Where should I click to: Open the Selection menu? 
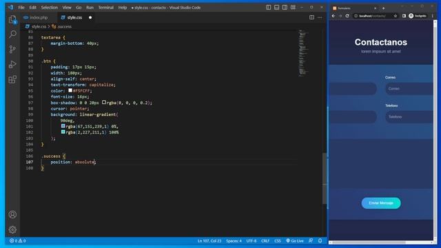click(50, 8)
